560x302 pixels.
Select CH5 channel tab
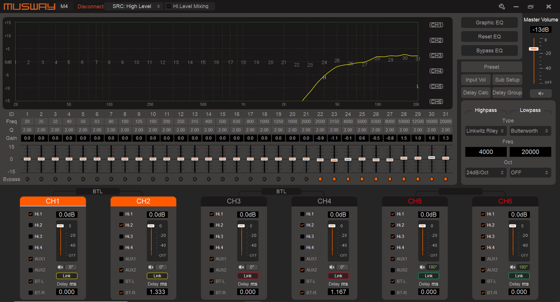pos(415,201)
